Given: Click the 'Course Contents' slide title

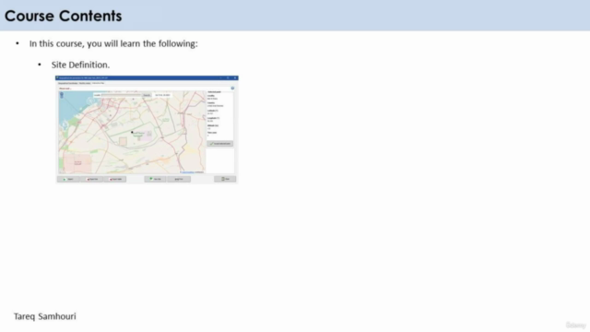Looking at the screenshot, I should [64, 16].
